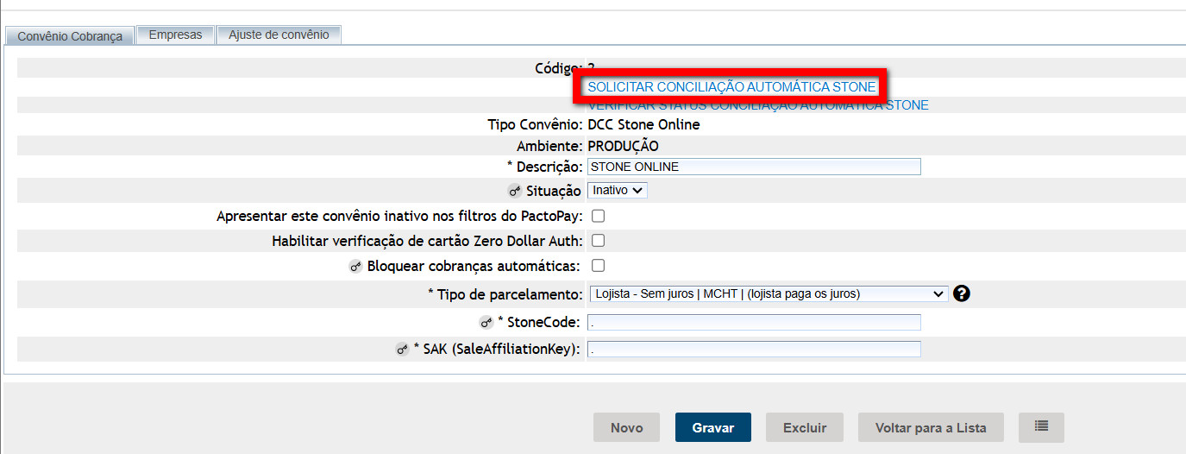Open the Situação dropdown showing Inativo
Viewport: 1186px width, 454px height.
click(x=617, y=190)
